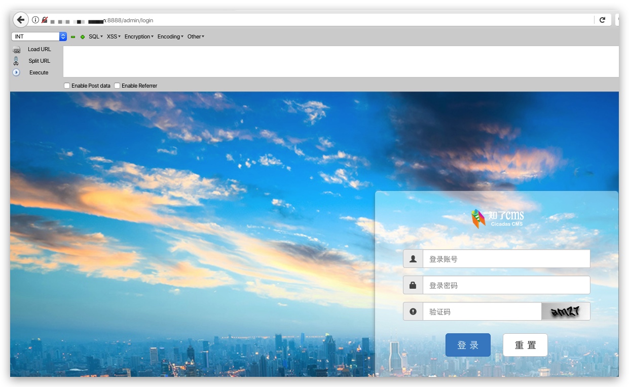Expand the SQL menu
Image resolution: width=629 pixels, height=387 pixels.
coord(96,36)
